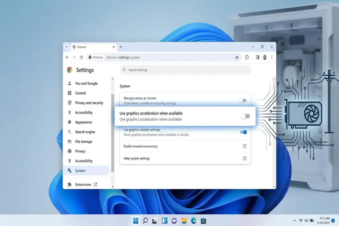Click Enable enswed accessorory row
Screen dimensions: 339x226
185,146
